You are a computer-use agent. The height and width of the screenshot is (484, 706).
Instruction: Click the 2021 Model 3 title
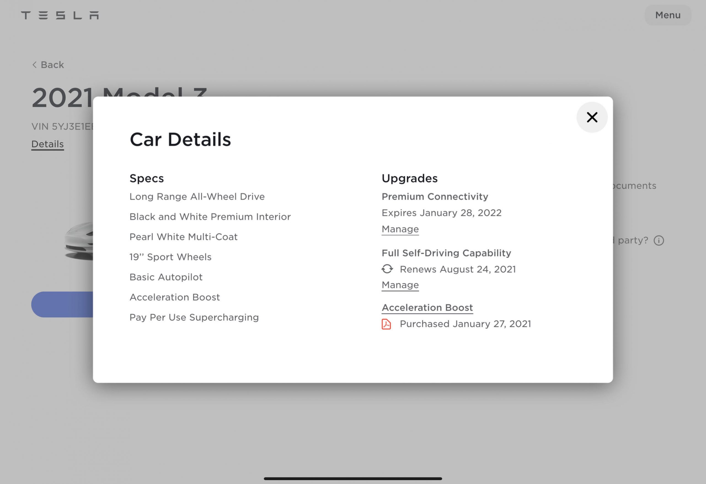click(x=62, y=98)
